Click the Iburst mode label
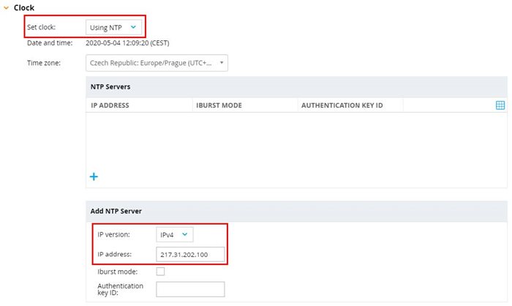Viewport: 512px width, 306px height. click(118, 272)
